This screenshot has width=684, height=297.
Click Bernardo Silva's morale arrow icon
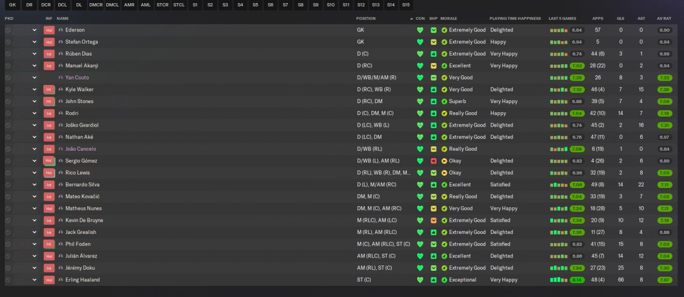[x=444, y=185]
